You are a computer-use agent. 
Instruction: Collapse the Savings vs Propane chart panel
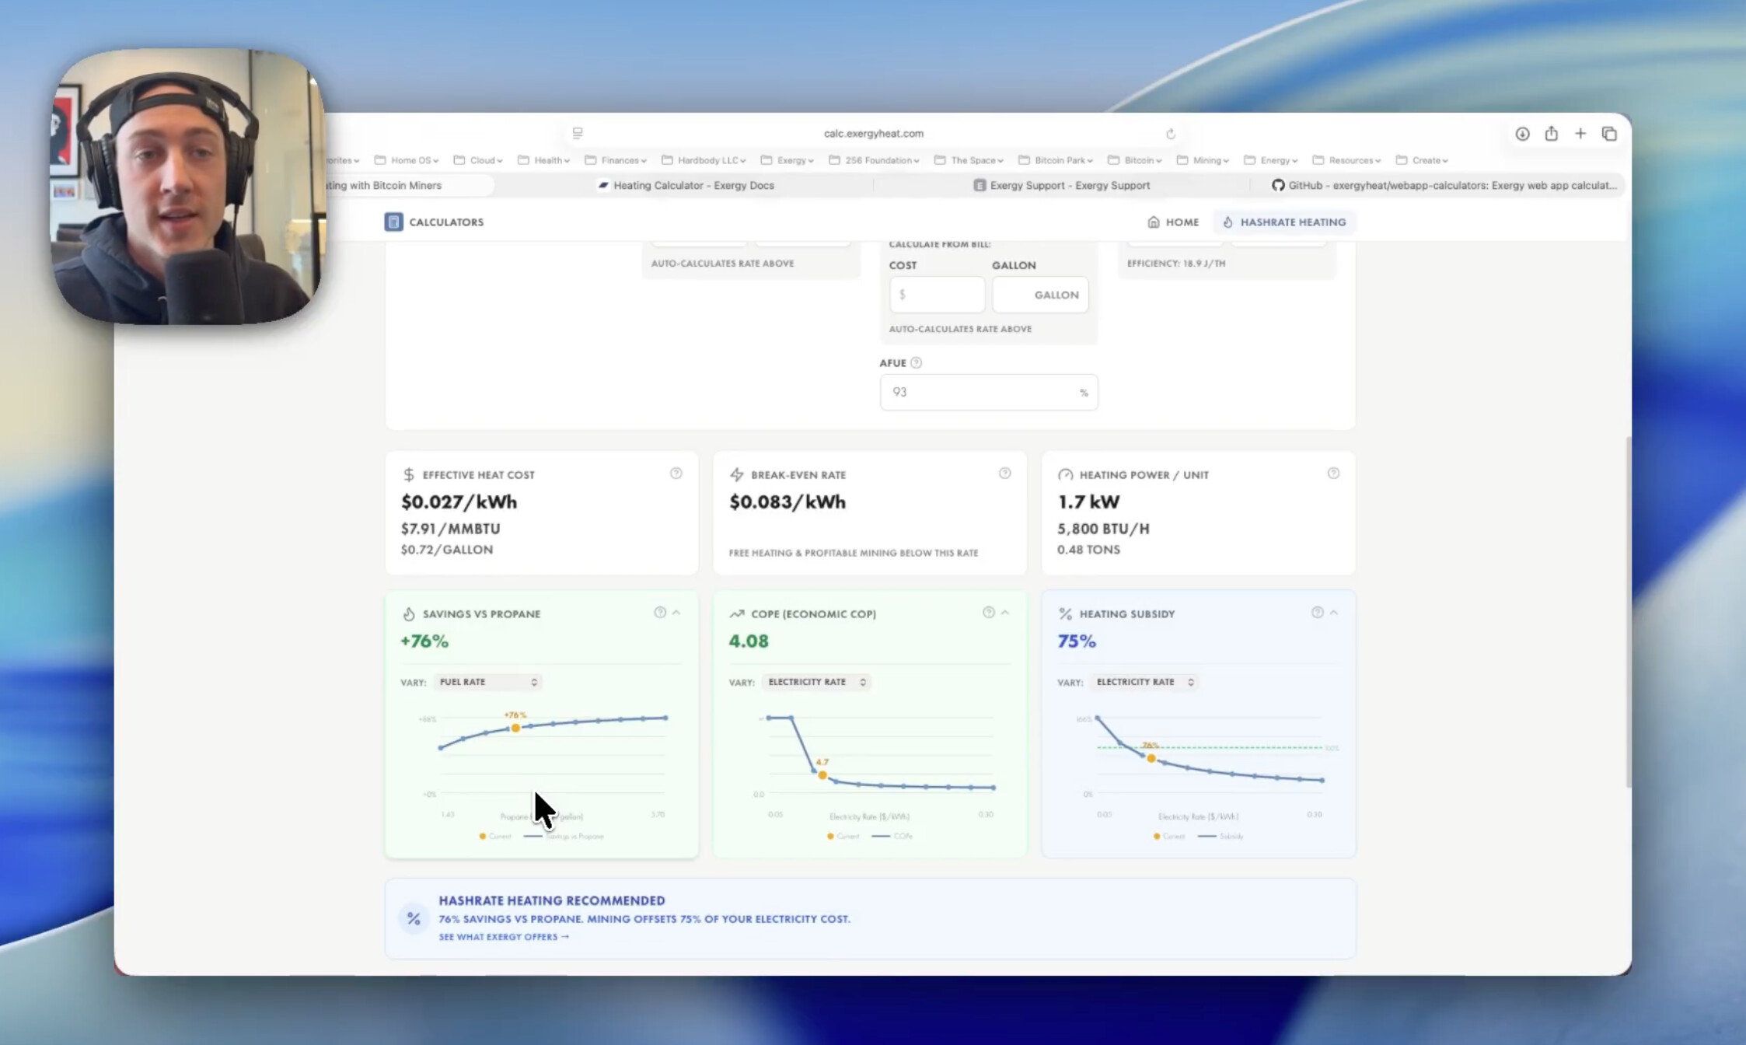(x=676, y=613)
